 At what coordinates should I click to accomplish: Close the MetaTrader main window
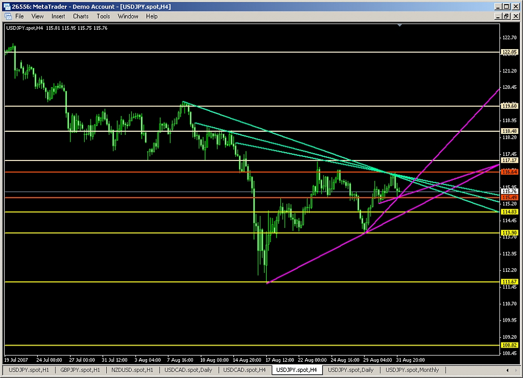click(x=516, y=7)
